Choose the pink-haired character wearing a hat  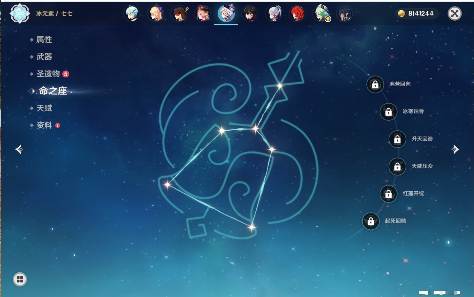click(203, 14)
